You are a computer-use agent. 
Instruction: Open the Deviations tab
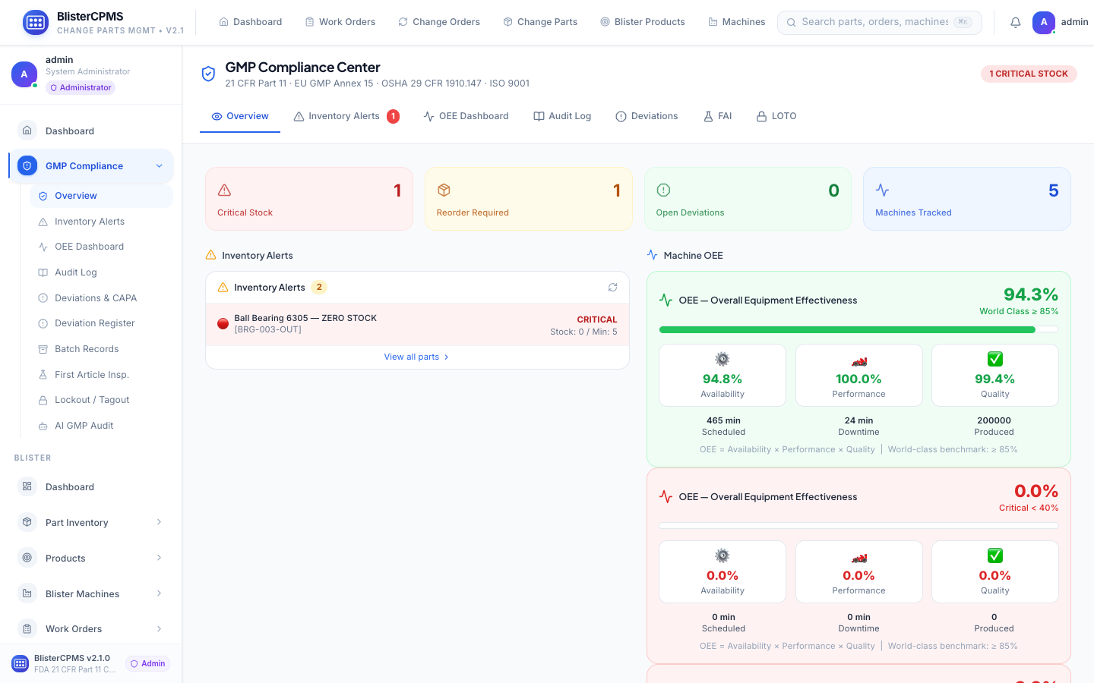(x=647, y=116)
